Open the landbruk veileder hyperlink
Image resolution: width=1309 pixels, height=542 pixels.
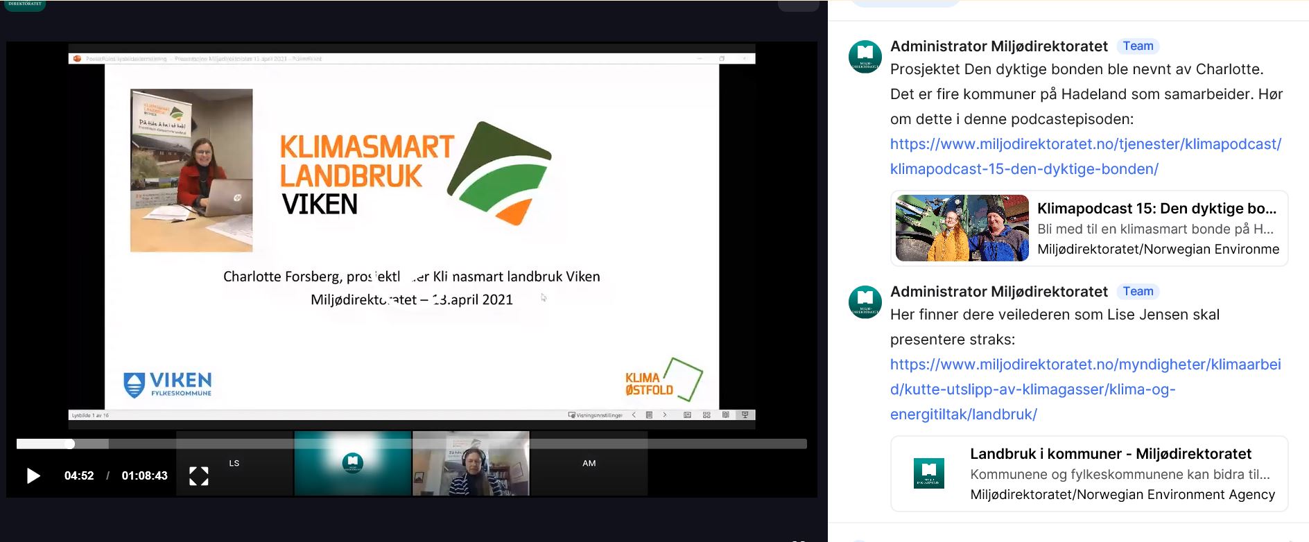1085,389
